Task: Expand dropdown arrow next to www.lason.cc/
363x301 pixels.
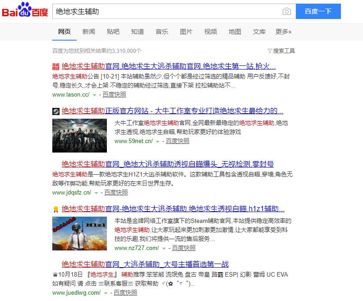Action: point(94,95)
